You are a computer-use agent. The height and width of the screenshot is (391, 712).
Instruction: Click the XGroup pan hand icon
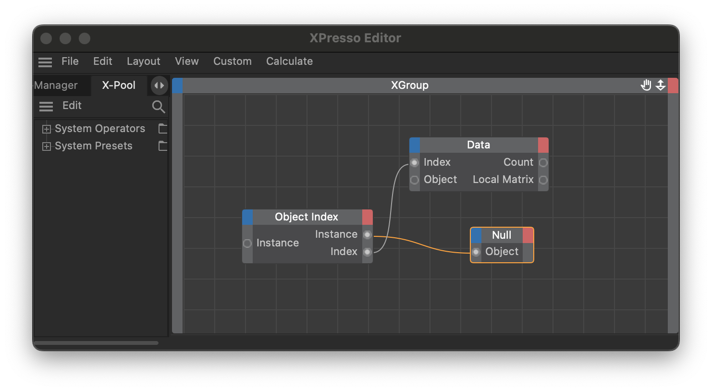pos(646,86)
